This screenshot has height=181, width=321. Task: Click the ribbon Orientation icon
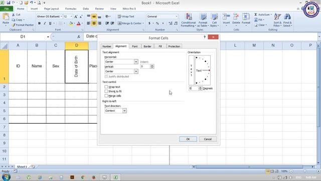(107, 17)
